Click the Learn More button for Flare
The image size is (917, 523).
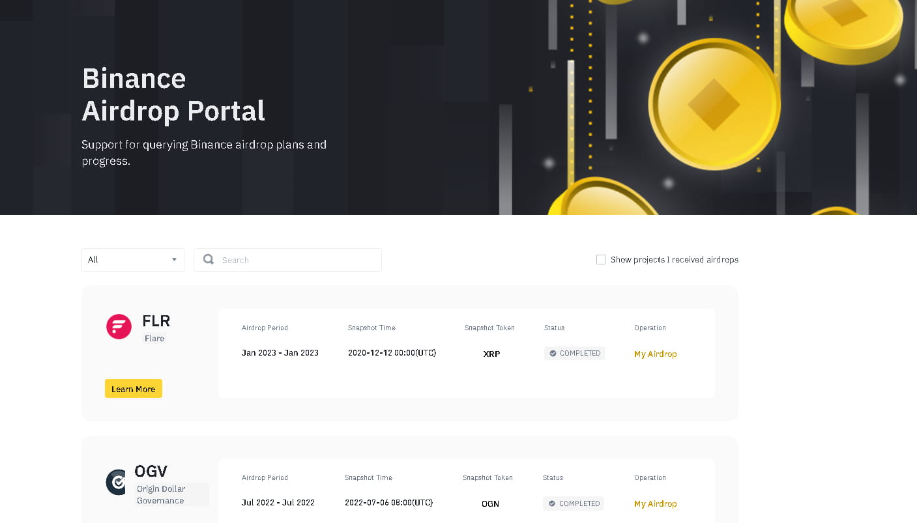pos(133,388)
